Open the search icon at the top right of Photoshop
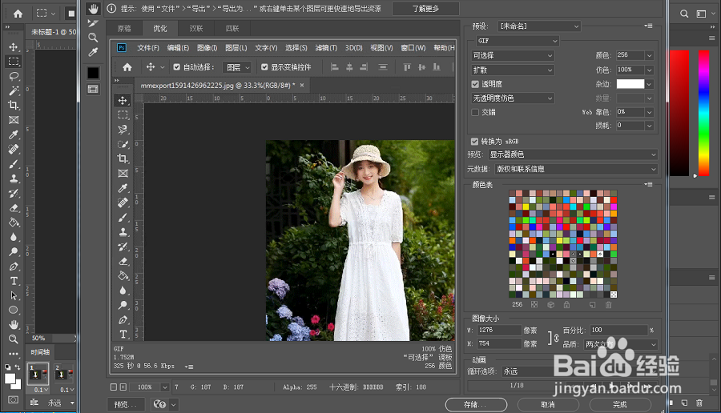This screenshot has width=721, height=413. click(684, 14)
